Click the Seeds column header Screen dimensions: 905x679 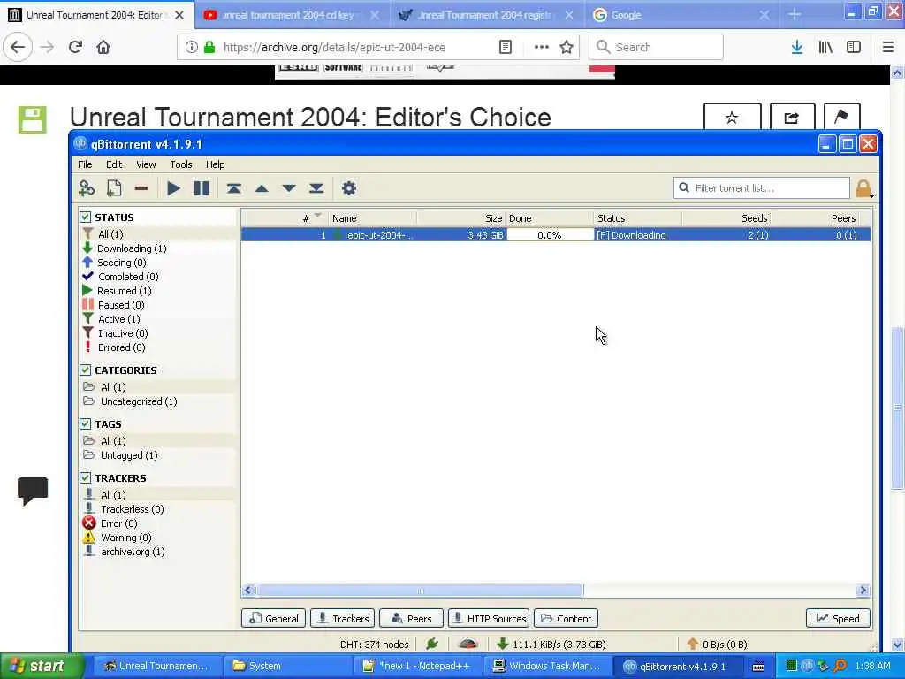coord(755,218)
